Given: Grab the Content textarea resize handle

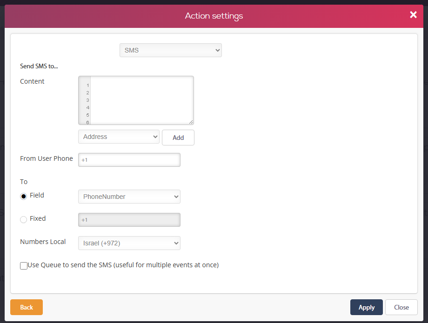Looking at the screenshot, I should pyautogui.click(x=191, y=122).
